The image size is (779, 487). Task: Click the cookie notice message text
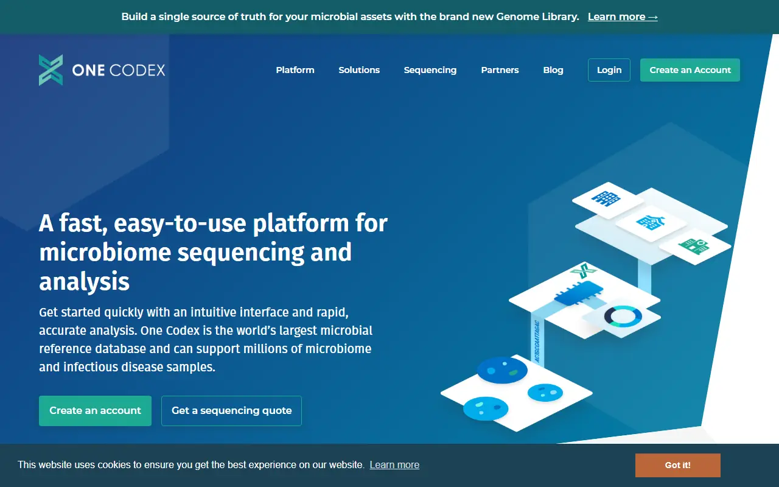pos(191,465)
